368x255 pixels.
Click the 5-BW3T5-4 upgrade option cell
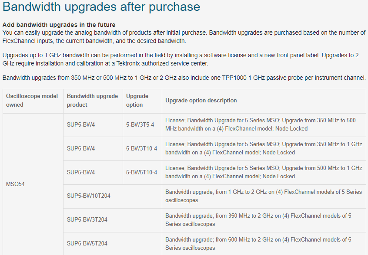coord(142,125)
